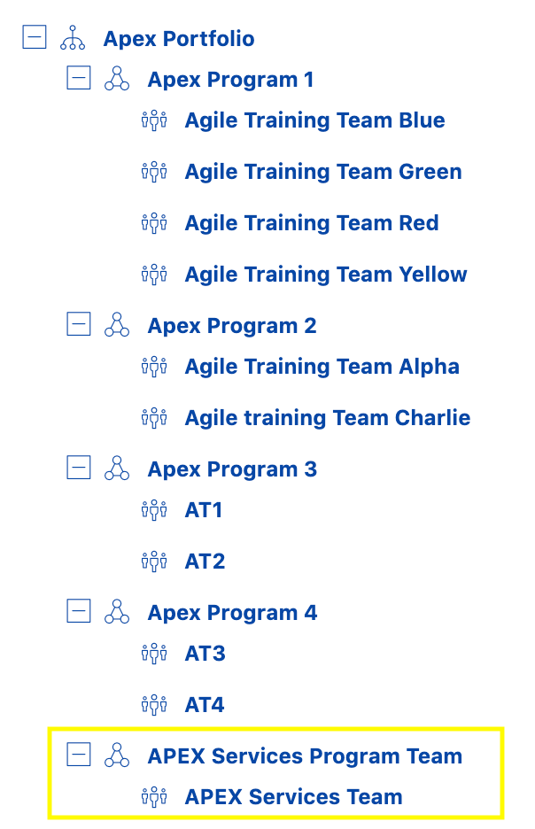Click the Apex Portfolio hierarchy icon
This screenshot has height=829, width=535.
click(x=71, y=37)
